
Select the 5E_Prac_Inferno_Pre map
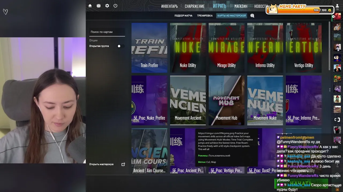(304, 101)
